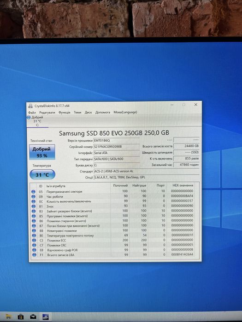Click HEX value 0008F414C6A4
Viewport: 242px width, 322px height.
[x=183, y=255]
